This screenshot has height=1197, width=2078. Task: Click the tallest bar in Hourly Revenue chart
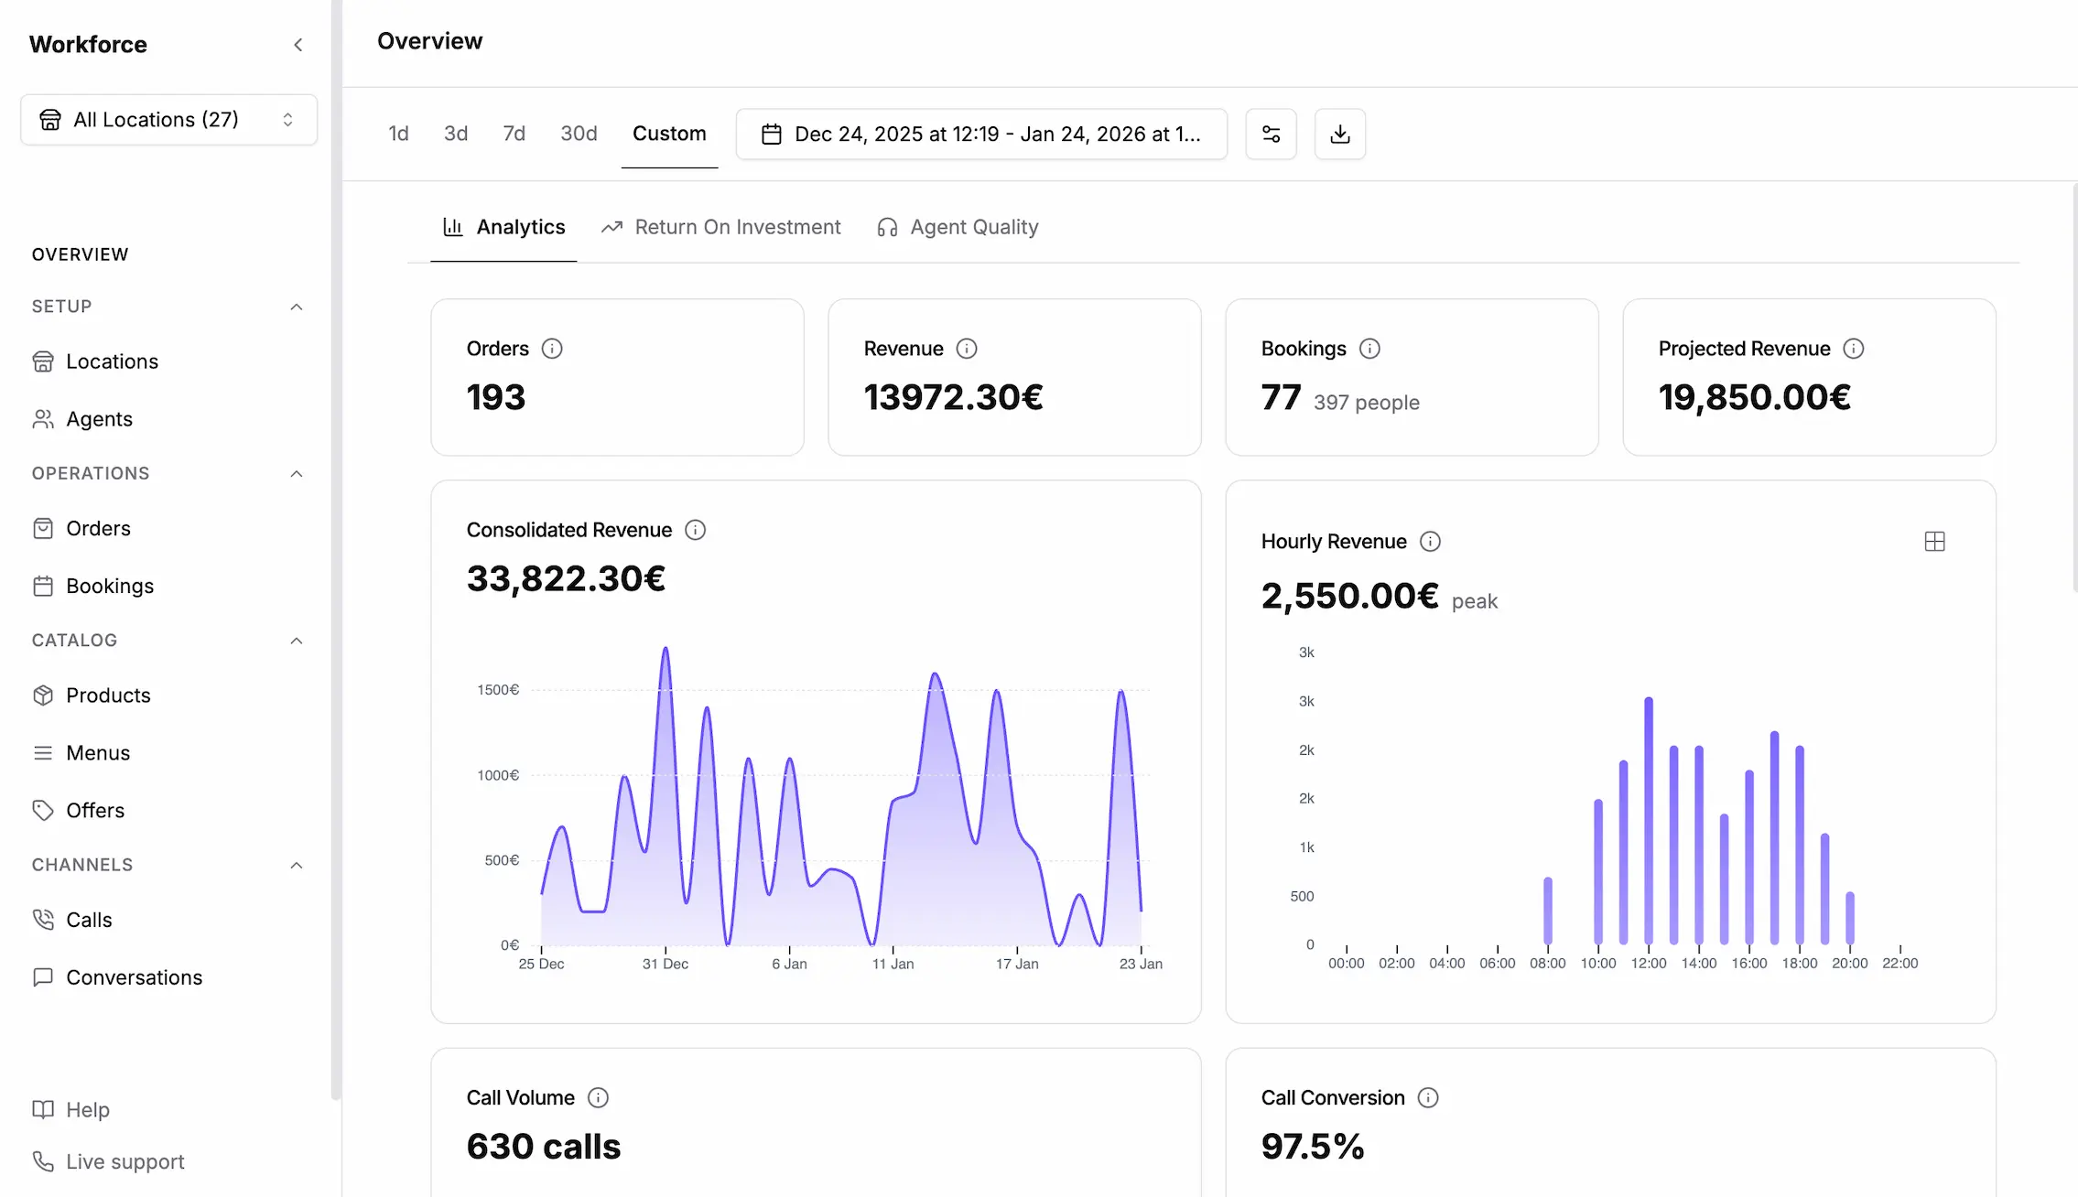tap(1648, 824)
